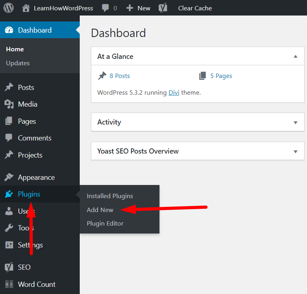The width and height of the screenshot is (307, 294).
Task: Click the plus icon beside New
Action: pos(130,8)
